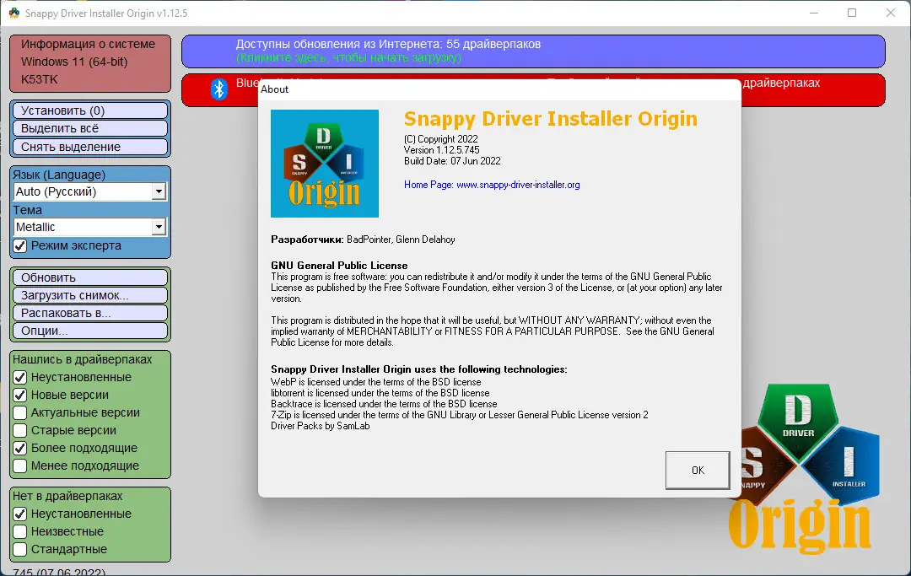Uncheck Неустановленные under Нашлись в драйверпаках
This screenshot has height=576, width=911.
point(19,378)
